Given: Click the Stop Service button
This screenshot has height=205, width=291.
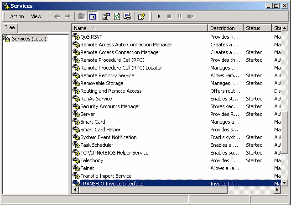Looking at the screenshot, I should tap(169, 16).
